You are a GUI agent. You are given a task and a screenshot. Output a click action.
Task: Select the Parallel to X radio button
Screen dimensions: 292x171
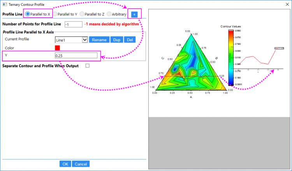pos(28,14)
